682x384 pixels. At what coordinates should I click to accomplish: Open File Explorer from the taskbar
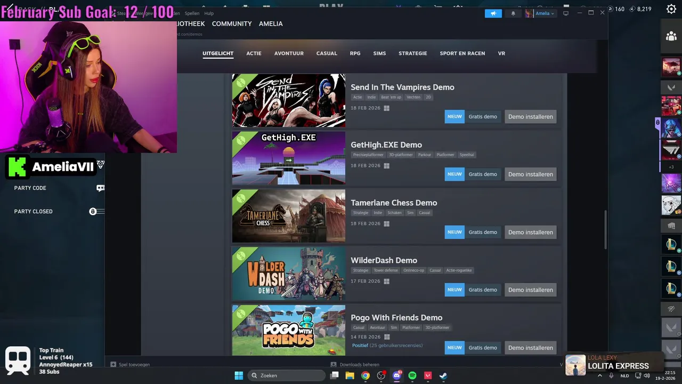(x=350, y=375)
